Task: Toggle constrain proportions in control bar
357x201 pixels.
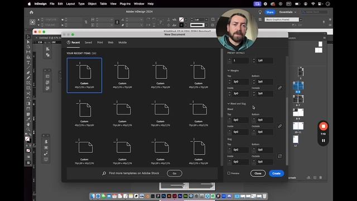Action: 86,22
